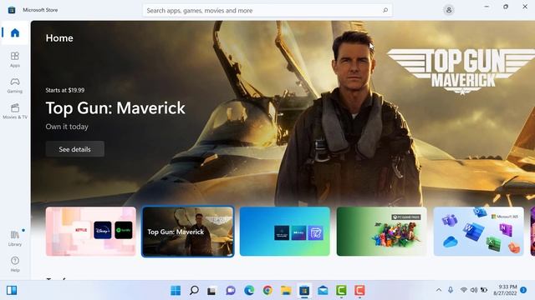The height and width of the screenshot is (300, 535).
Task: Go to the Gaming section
Action: tap(15, 85)
